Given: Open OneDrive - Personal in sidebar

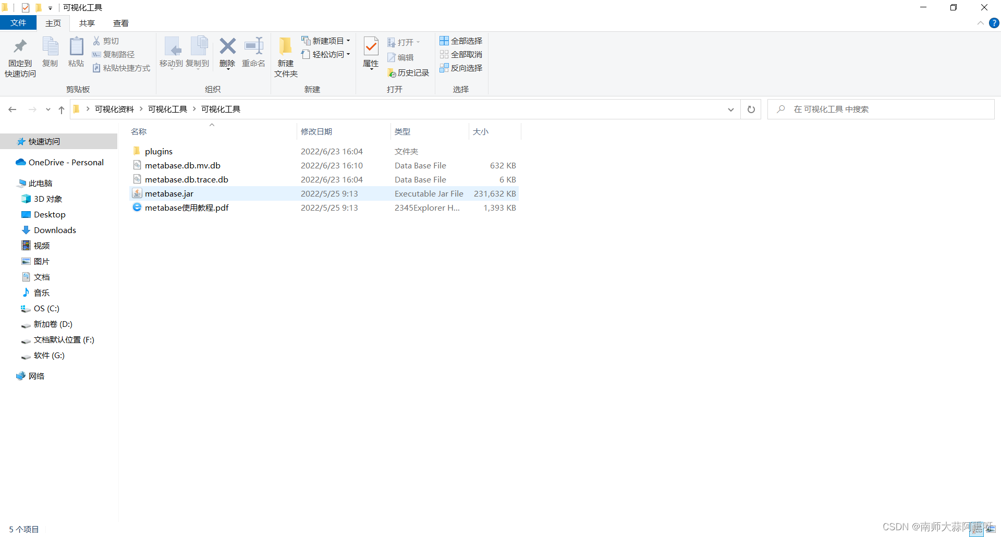Looking at the screenshot, I should (58, 162).
